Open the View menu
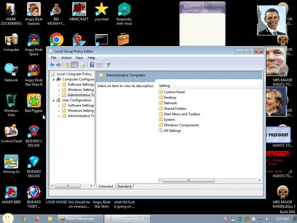The width and height of the screenshot is (297, 223). 79,58
